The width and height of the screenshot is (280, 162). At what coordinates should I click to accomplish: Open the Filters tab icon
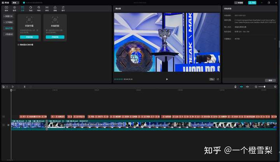point(55,9)
